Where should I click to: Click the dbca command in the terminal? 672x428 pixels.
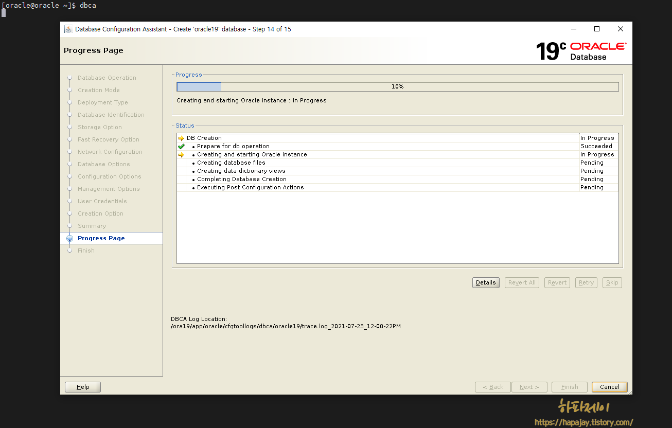point(87,5)
